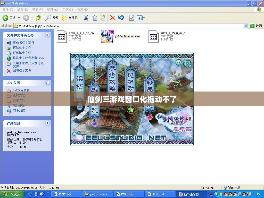Click the security shield tray icon
The width and height of the screenshot is (264, 198).
[x=221, y=194]
